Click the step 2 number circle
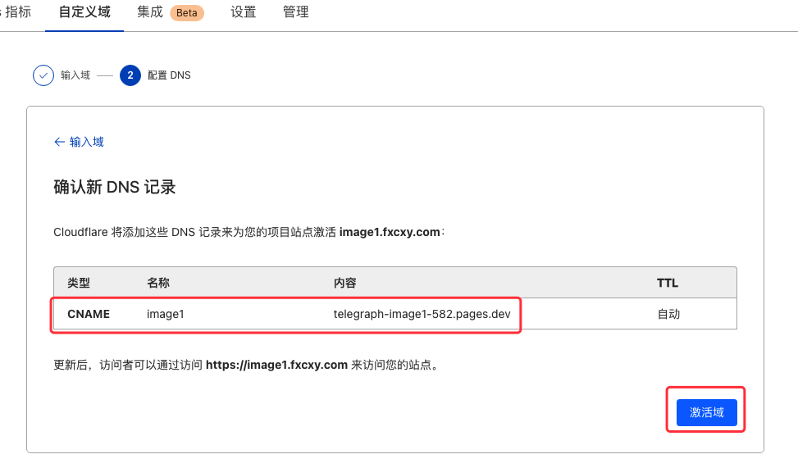 130,75
